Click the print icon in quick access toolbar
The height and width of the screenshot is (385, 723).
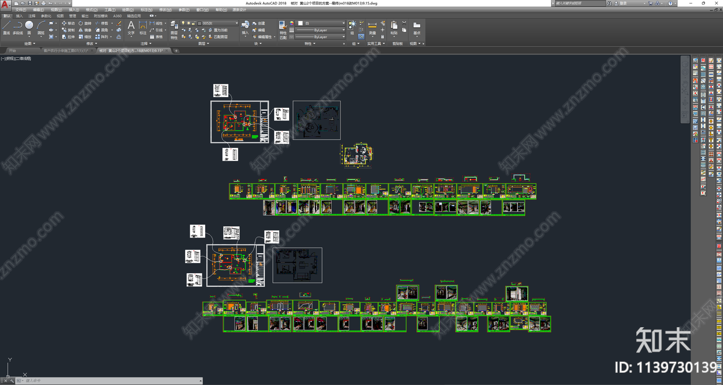[43, 3]
